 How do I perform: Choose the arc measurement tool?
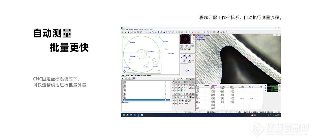(x=173, y=85)
